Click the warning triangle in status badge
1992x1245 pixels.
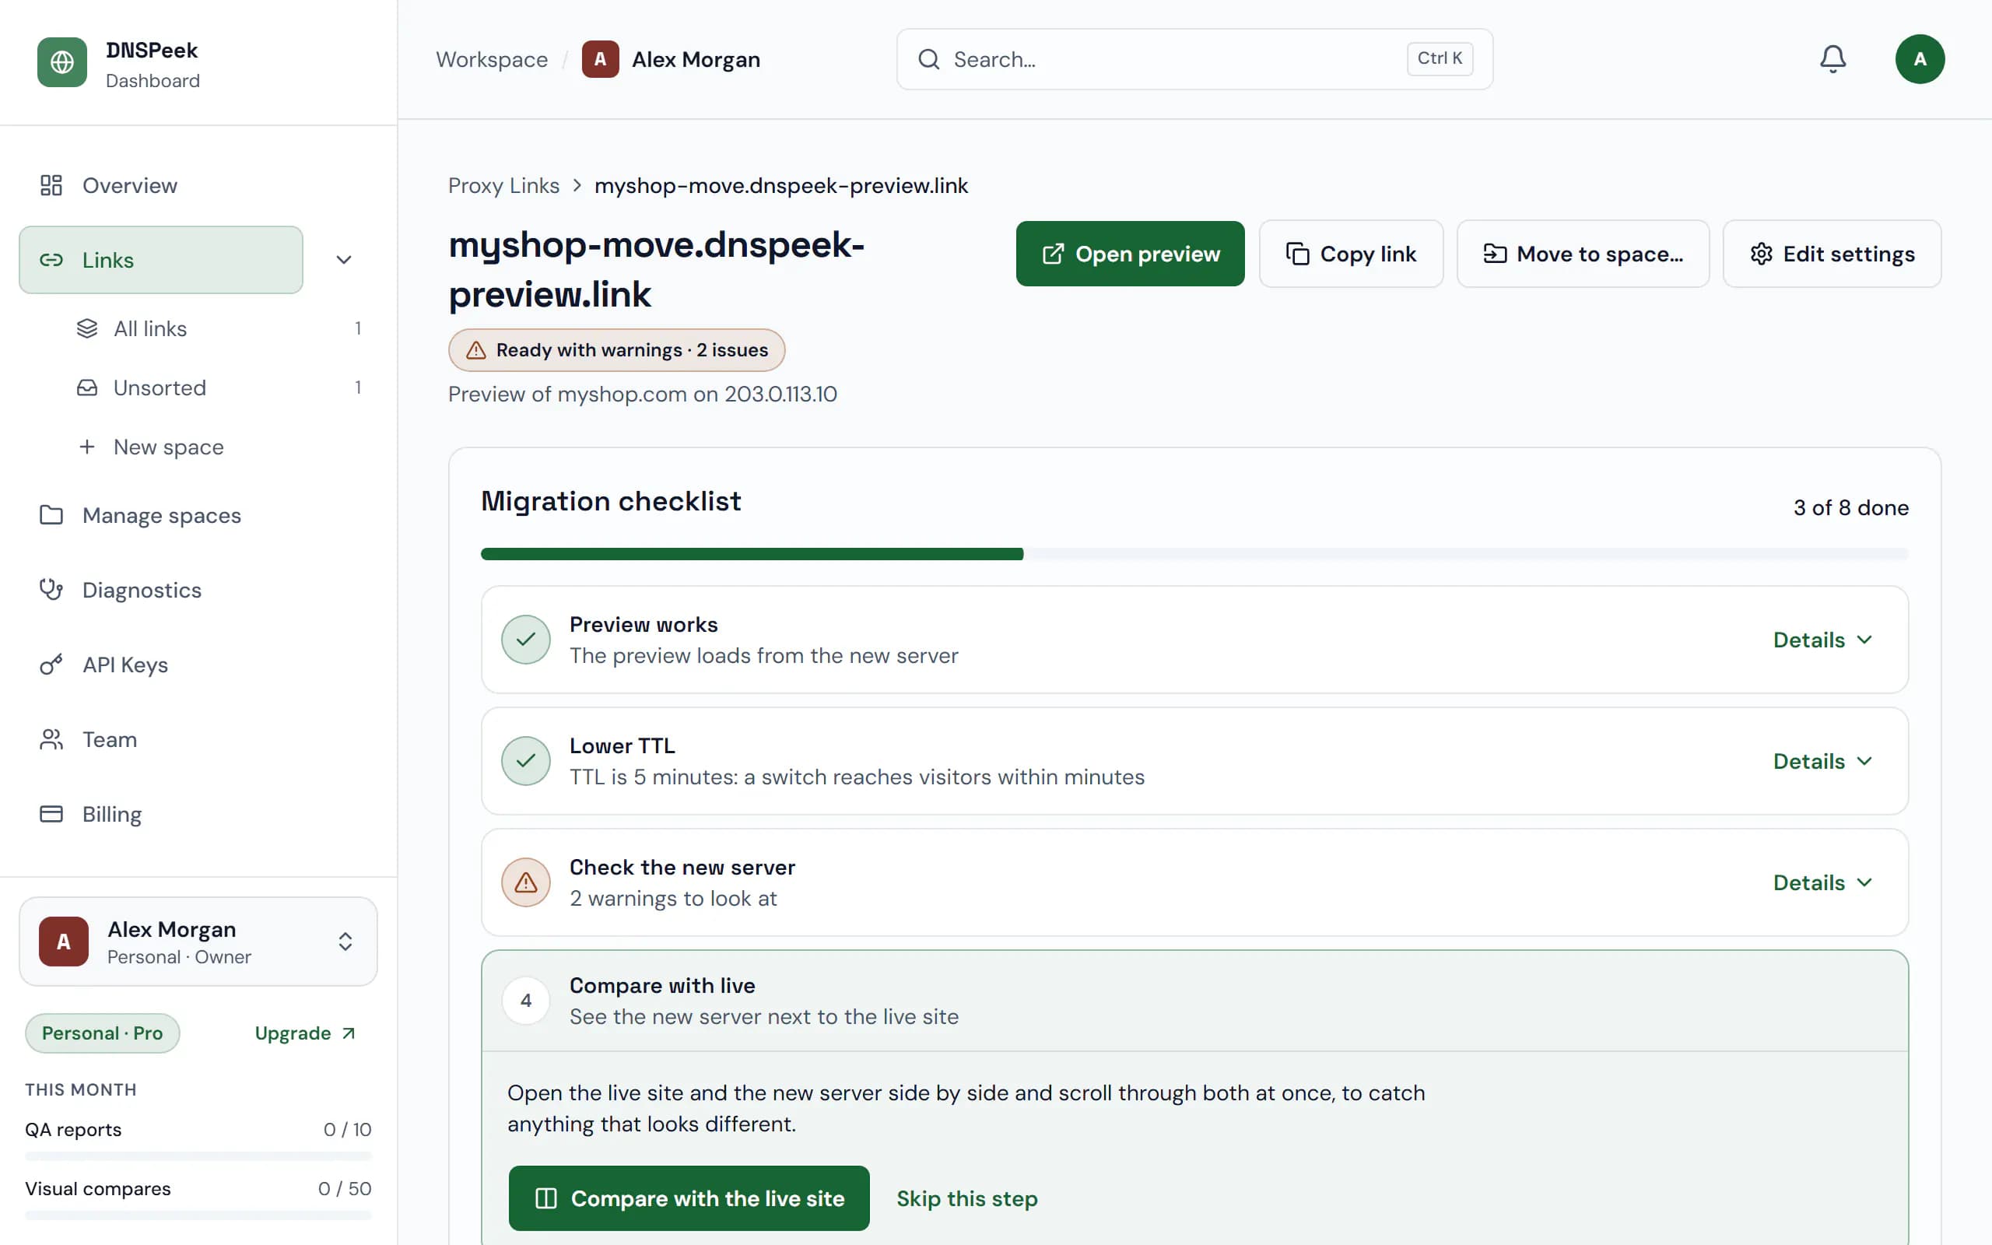coord(475,350)
